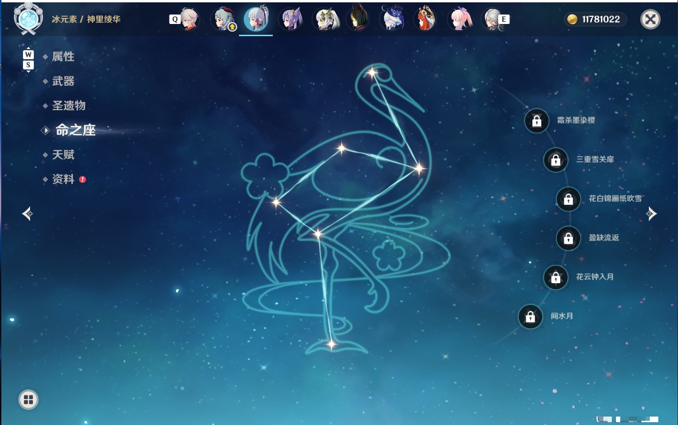This screenshot has height=425, width=678.
Task: Select the 间水月 lock icon
Action: click(x=530, y=317)
